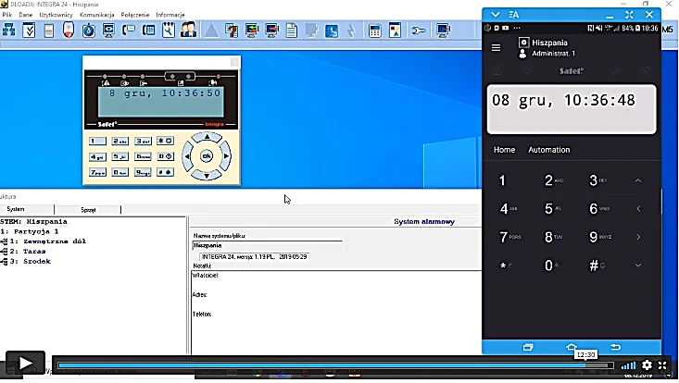Click the wrench configuration icon
This screenshot has height=383, width=679.
(419, 31)
